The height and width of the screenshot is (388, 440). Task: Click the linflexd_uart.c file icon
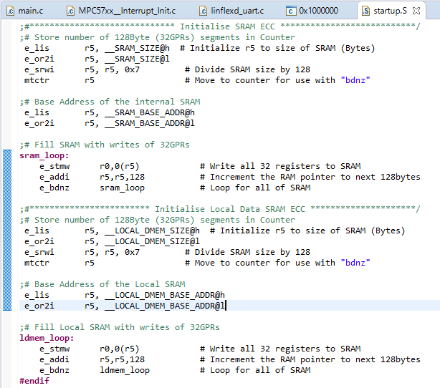(204, 11)
